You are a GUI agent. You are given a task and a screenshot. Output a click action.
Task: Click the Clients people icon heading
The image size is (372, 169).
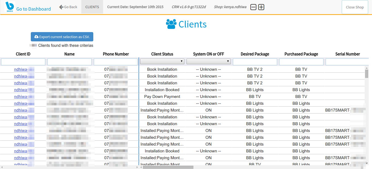tap(171, 24)
